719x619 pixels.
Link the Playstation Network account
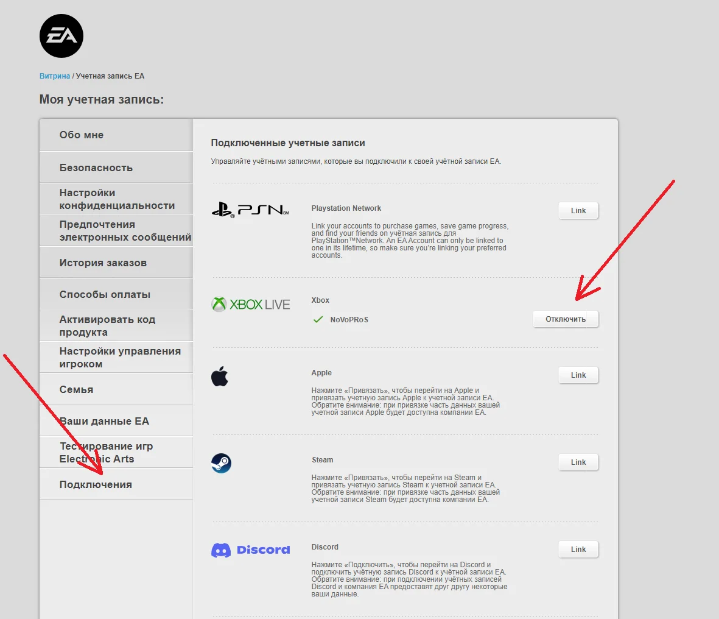tap(578, 211)
